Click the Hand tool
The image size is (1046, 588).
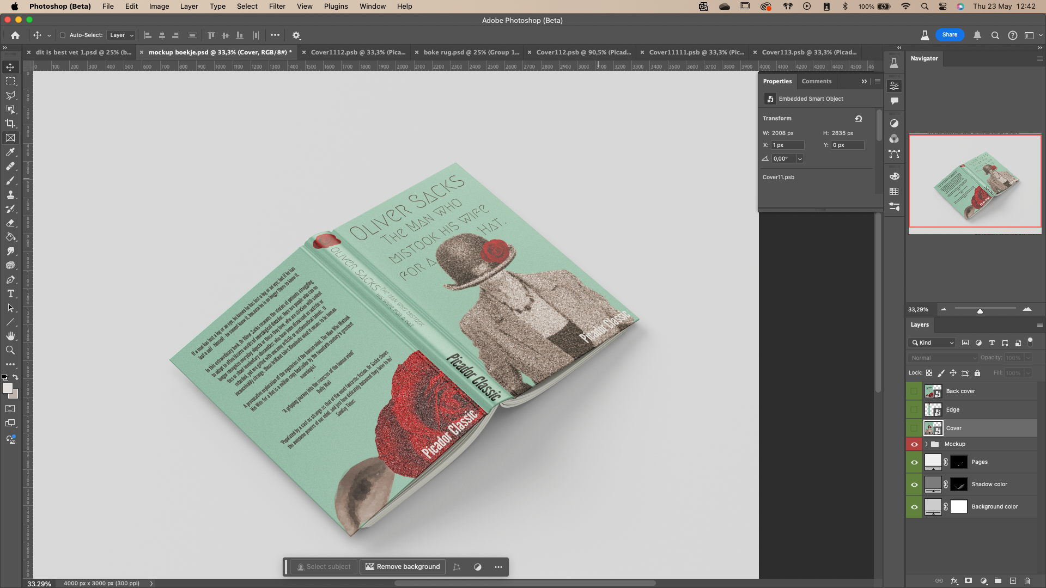coord(10,336)
